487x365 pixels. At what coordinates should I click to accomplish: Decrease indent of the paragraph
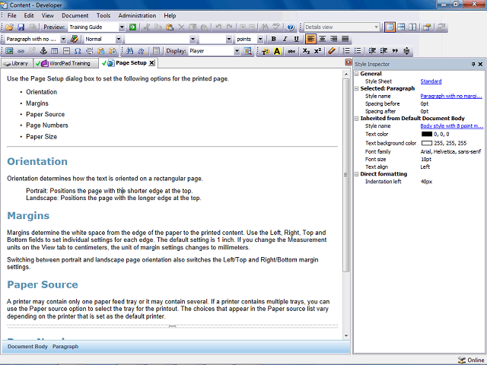[x=372, y=51]
